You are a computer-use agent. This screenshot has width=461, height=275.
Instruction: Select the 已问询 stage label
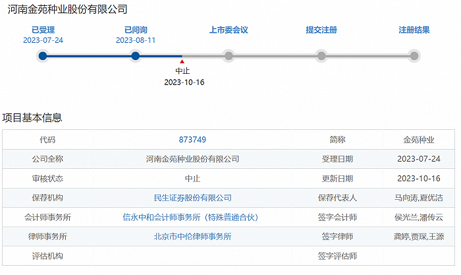tap(136, 30)
